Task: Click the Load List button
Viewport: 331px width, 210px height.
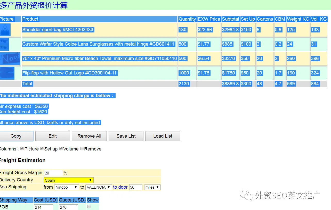Action: pyautogui.click(x=163, y=136)
